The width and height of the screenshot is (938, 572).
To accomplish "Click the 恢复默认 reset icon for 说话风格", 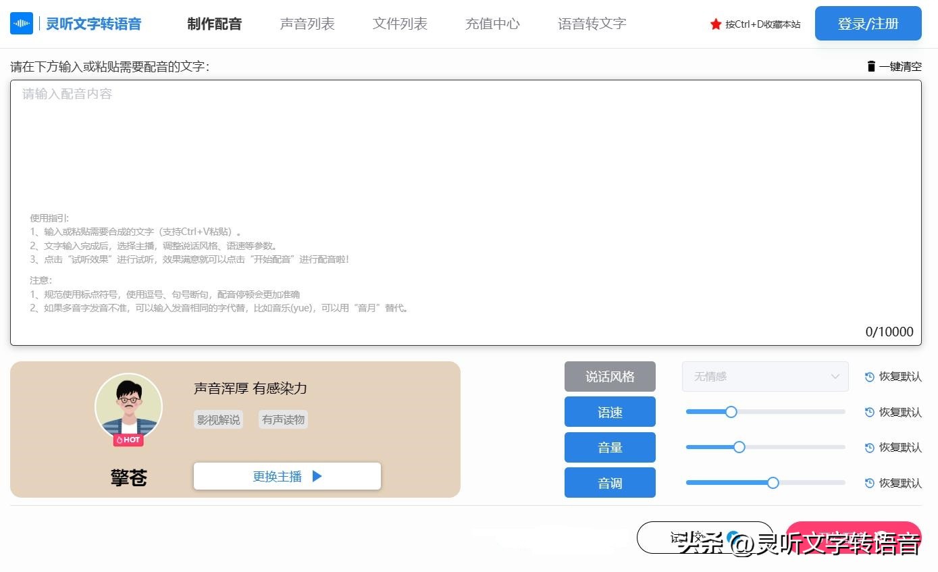I will pyautogui.click(x=869, y=376).
